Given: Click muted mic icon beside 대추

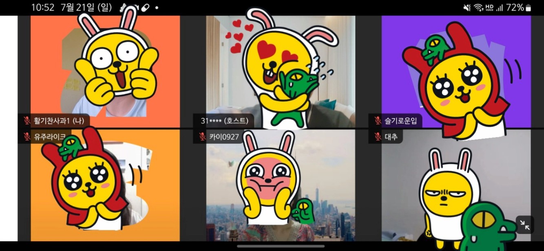Looking at the screenshot, I should pos(378,137).
